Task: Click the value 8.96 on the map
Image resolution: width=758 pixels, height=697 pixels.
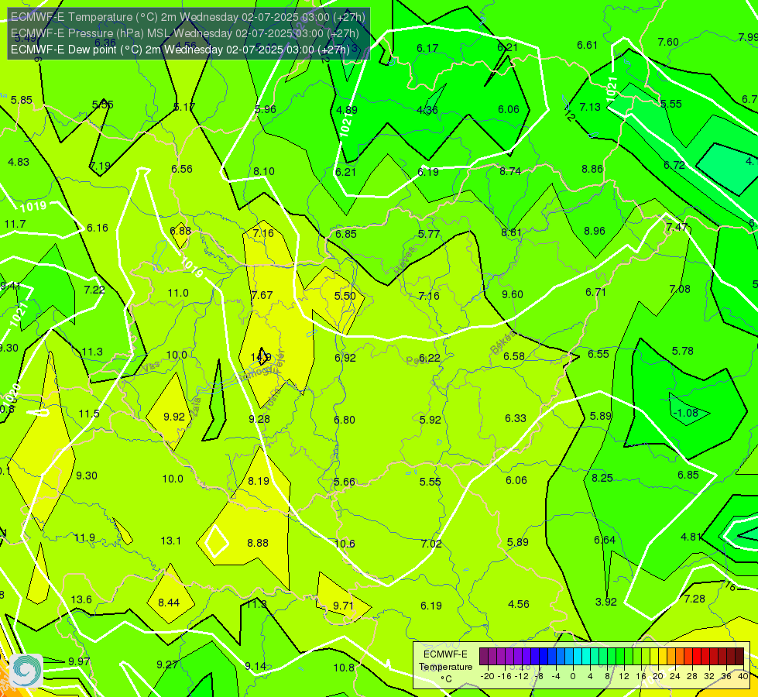Action: pos(595,232)
